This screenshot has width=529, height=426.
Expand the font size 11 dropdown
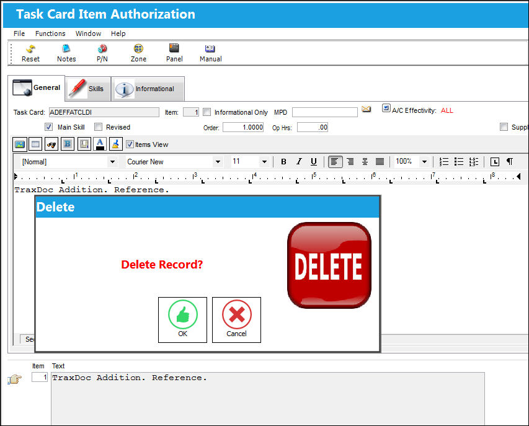(x=264, y=162)
